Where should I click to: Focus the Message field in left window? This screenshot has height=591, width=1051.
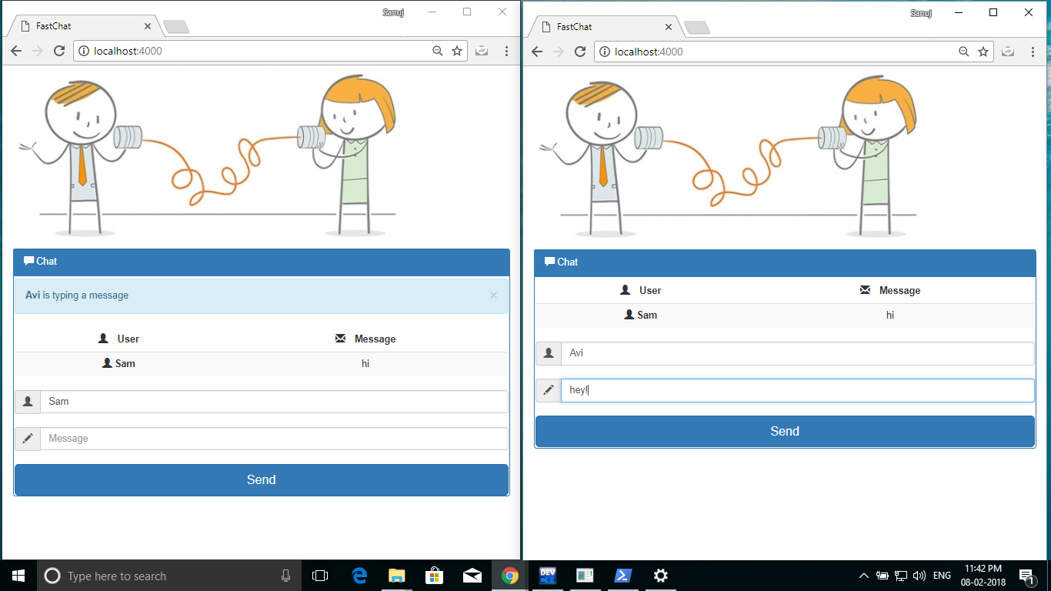(x=274, y=439)
